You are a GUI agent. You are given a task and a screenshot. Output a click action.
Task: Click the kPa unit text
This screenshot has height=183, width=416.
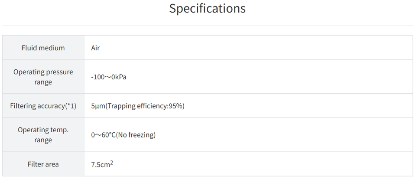tap(121, 77)
